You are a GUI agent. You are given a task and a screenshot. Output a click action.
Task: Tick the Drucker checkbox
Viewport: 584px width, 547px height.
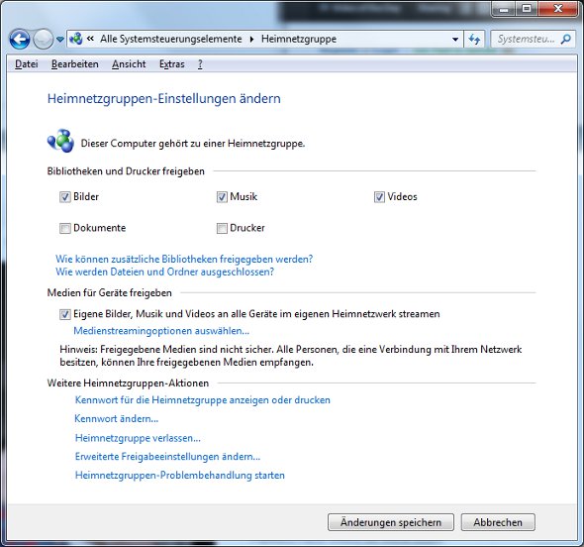[x=222, y=228]
